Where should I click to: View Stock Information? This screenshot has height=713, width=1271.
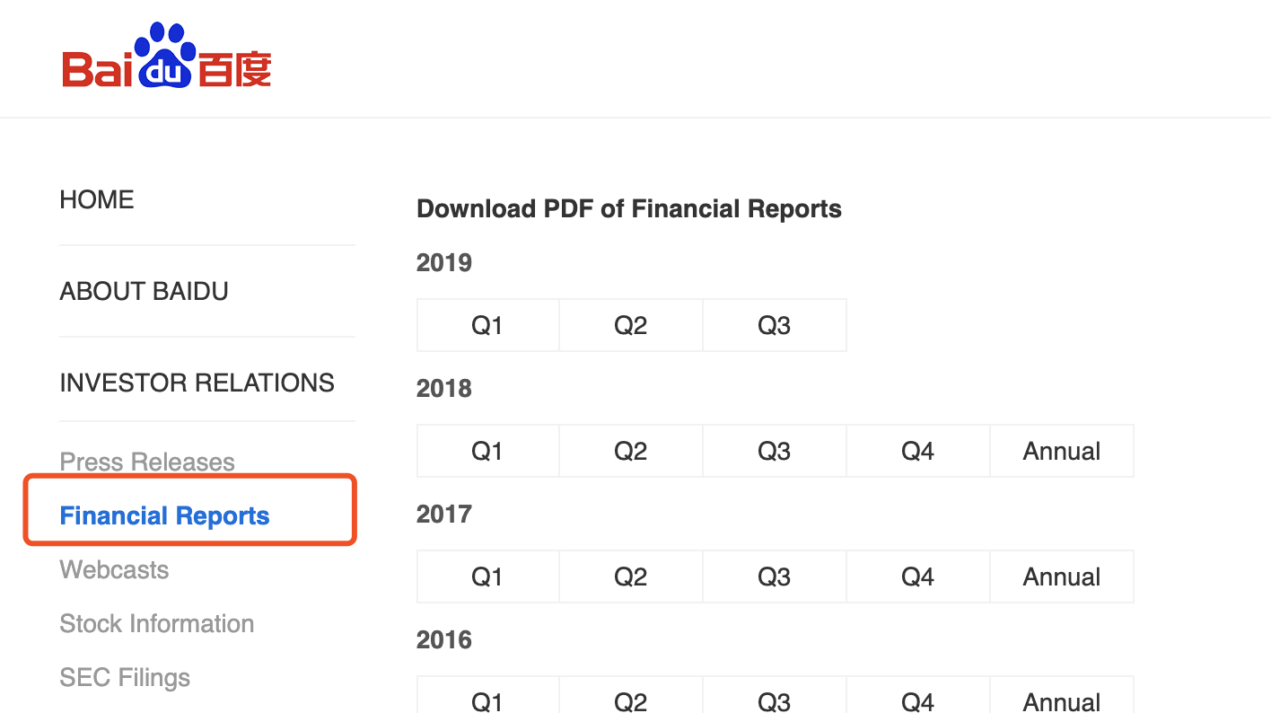coord(156,623)
